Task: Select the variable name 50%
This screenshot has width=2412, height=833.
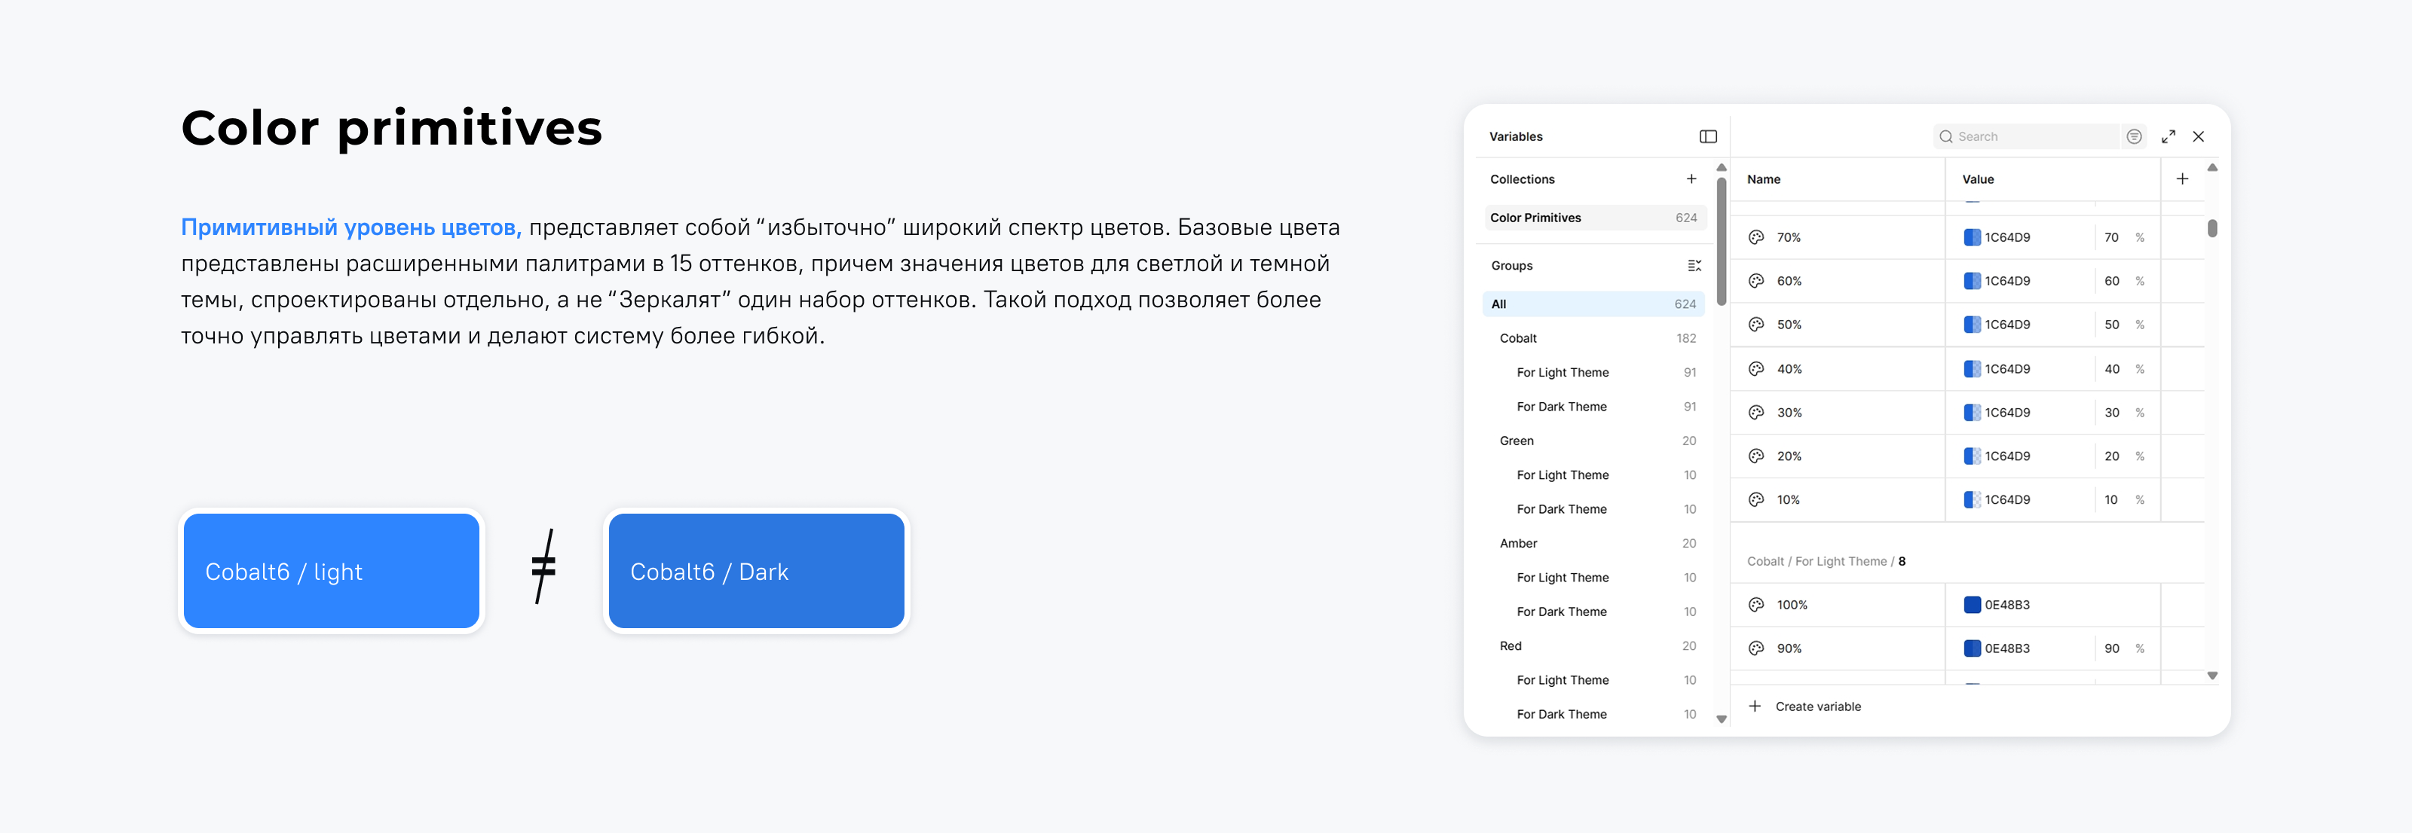Action: [x=1789, y=325]
